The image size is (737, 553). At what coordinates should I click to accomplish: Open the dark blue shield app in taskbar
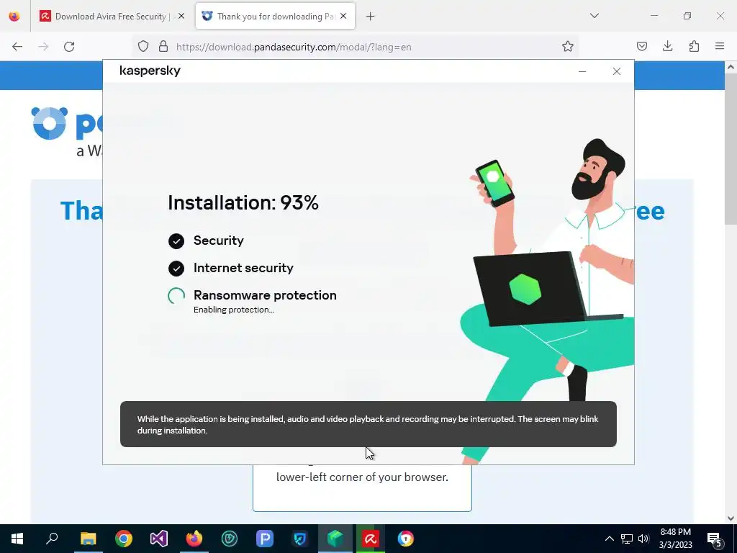300,539
